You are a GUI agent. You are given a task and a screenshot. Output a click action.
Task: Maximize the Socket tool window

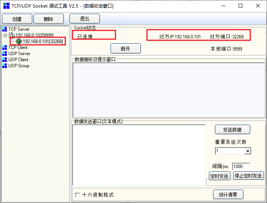pyautogui.click(x=240, y=6)
